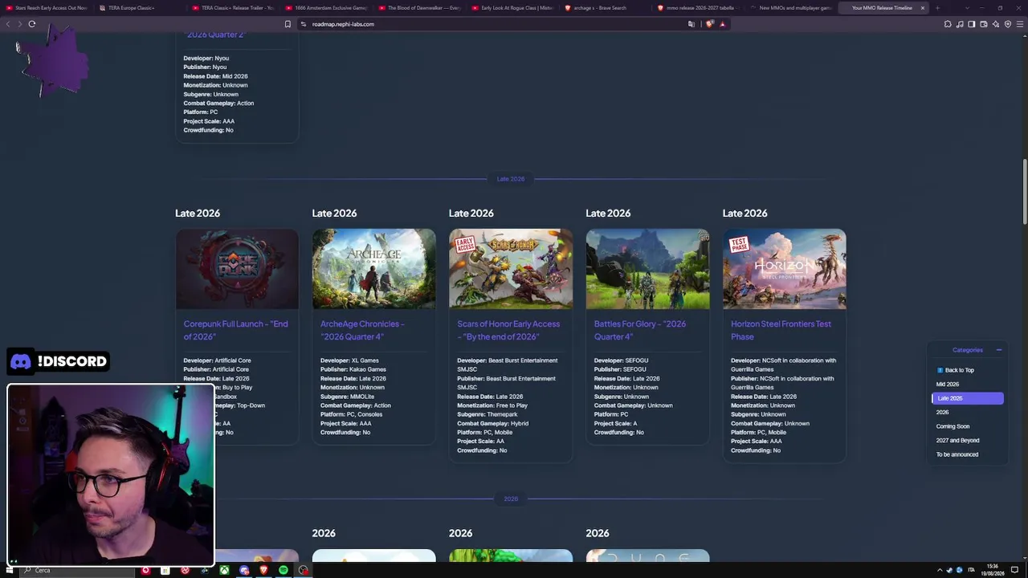Switch to the Early Look At Rogue Class tab

(x=514, y=8)
